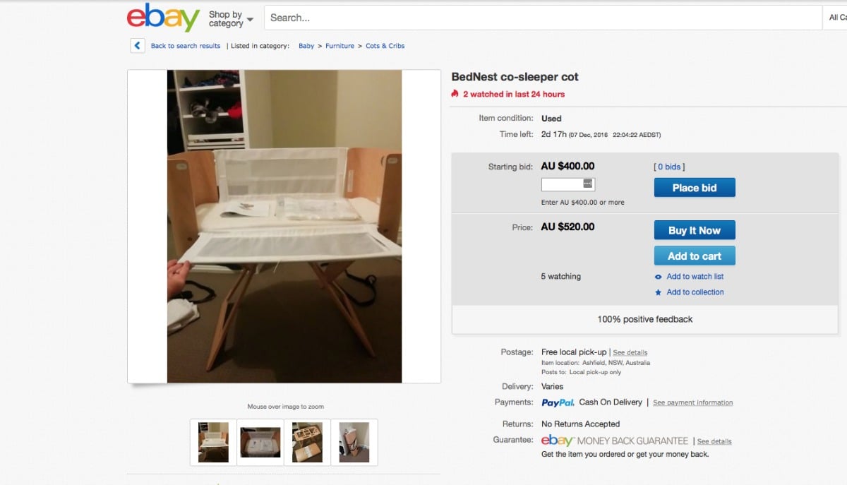Add the item to cart
The image size is (847, 485).
[x=695, y=256]
